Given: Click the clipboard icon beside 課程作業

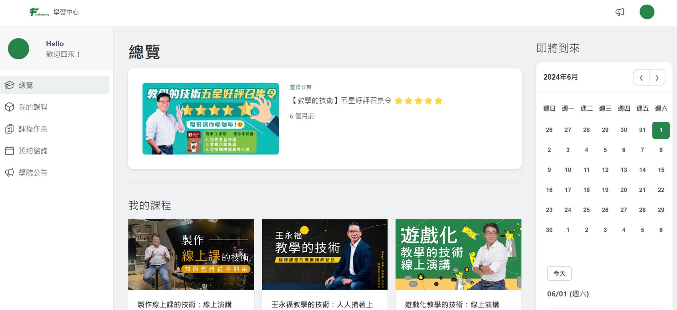Looking at the screenshot, I should click(10, 129).
